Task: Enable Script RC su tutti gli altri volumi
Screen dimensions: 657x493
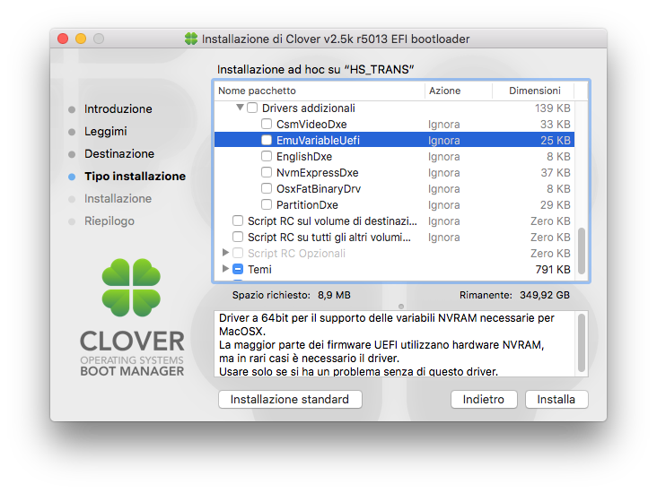Action: (238, 237)
